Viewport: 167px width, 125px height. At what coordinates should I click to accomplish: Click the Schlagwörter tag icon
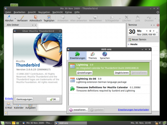(x=112, y=19)
